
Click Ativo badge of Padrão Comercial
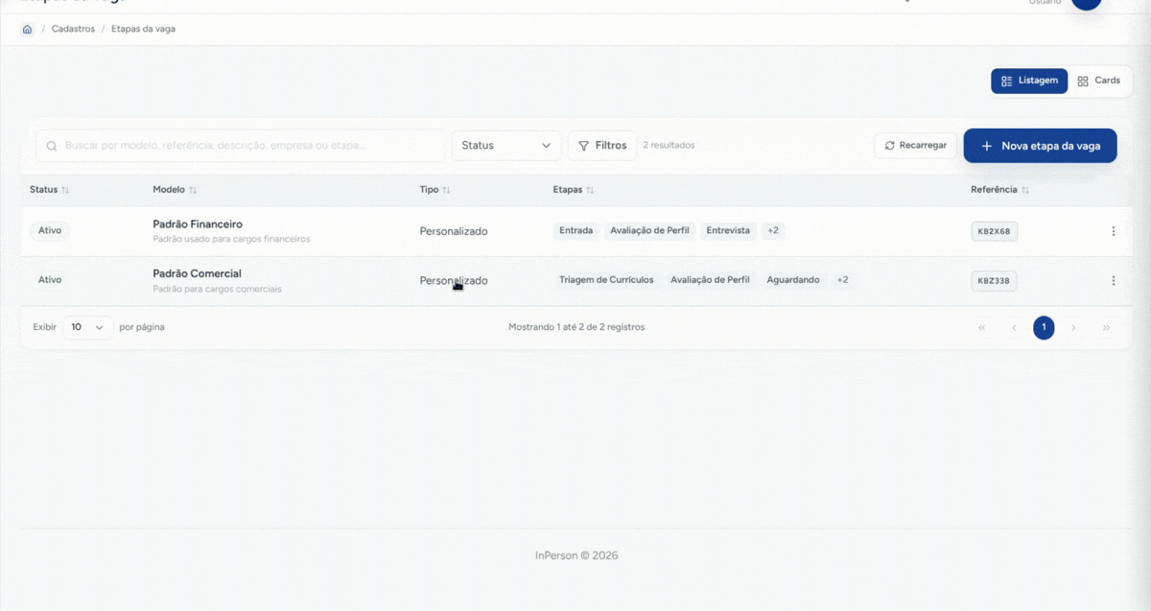tap(50, 280)
